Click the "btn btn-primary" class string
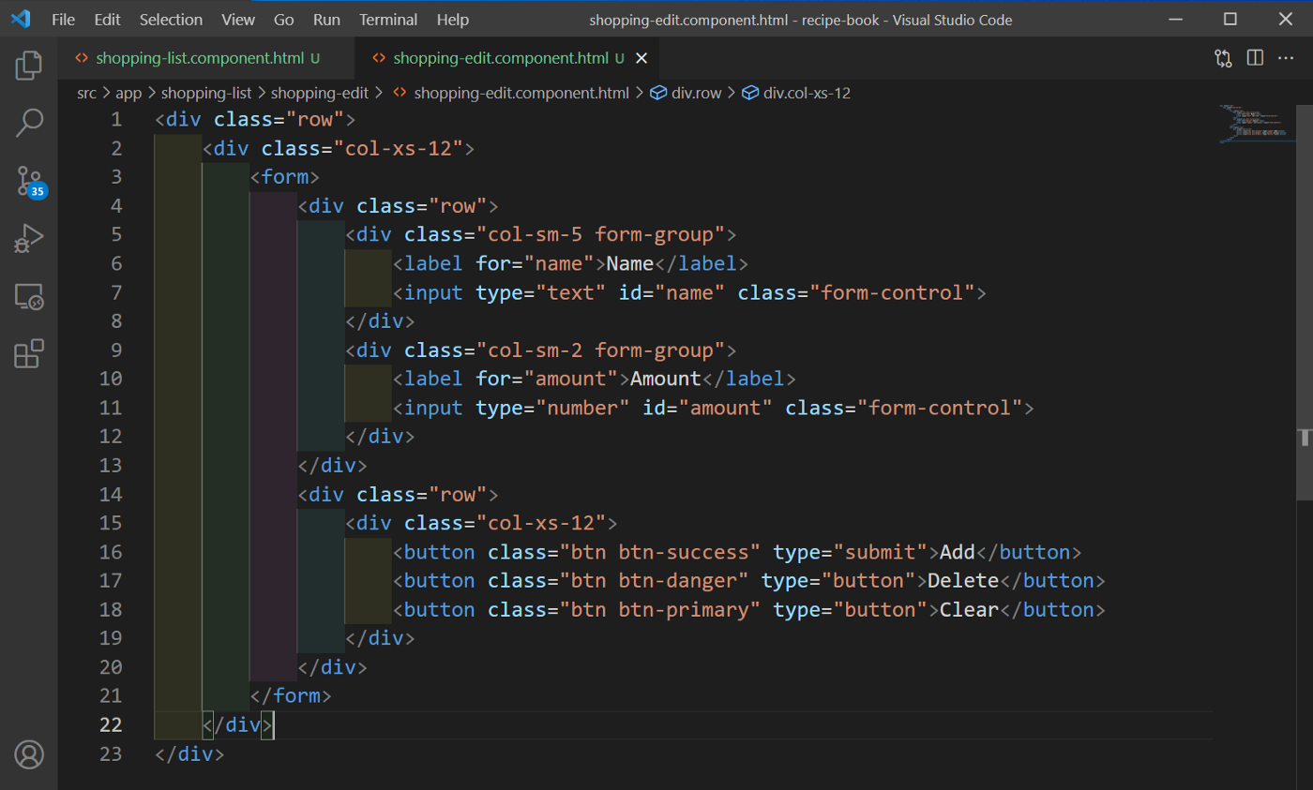The image size is (1313, 790). click(x=660, y=609)
